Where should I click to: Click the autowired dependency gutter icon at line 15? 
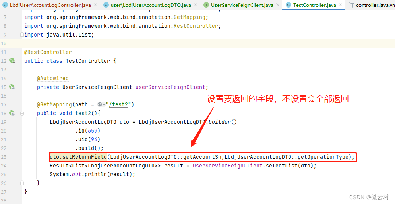click(12, 87)
